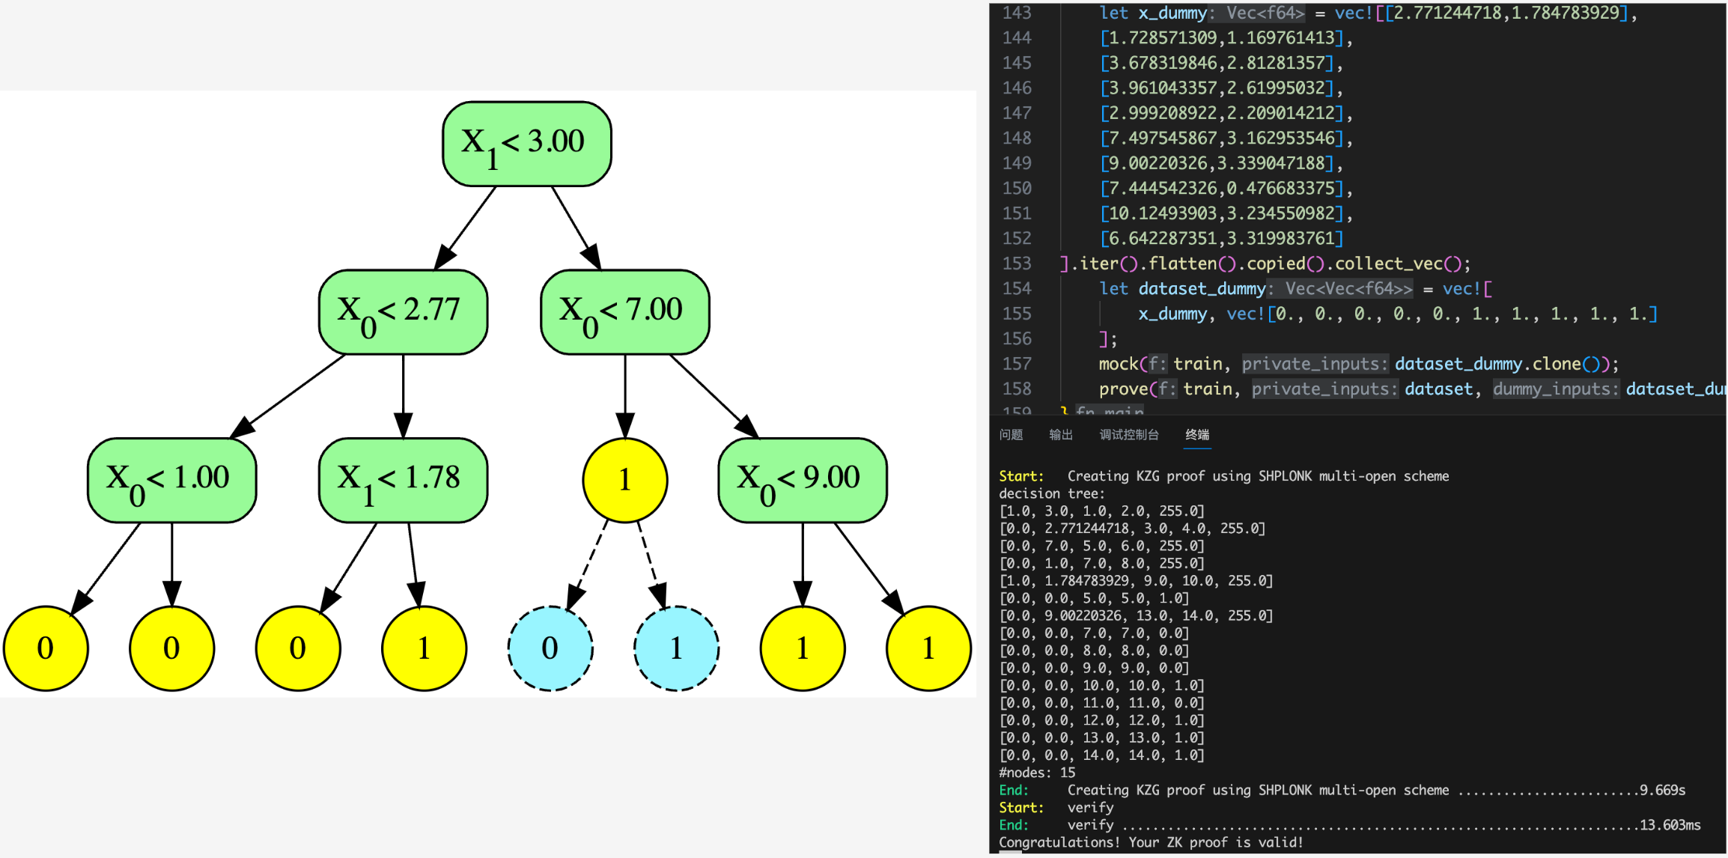Viewport: 1728px width, 858px height.
Task: Click the prove function call on line 158
Action: tap(1122, 389)
